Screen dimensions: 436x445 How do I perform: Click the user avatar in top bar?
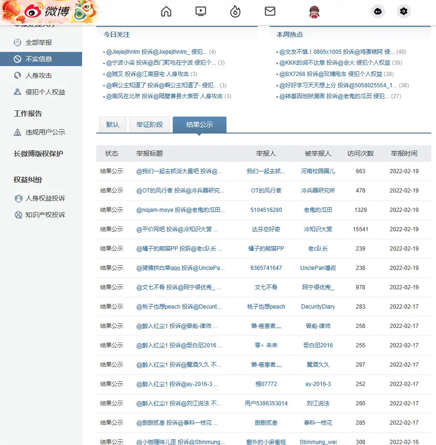315,11
